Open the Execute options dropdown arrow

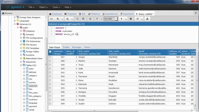click(126, 19)
